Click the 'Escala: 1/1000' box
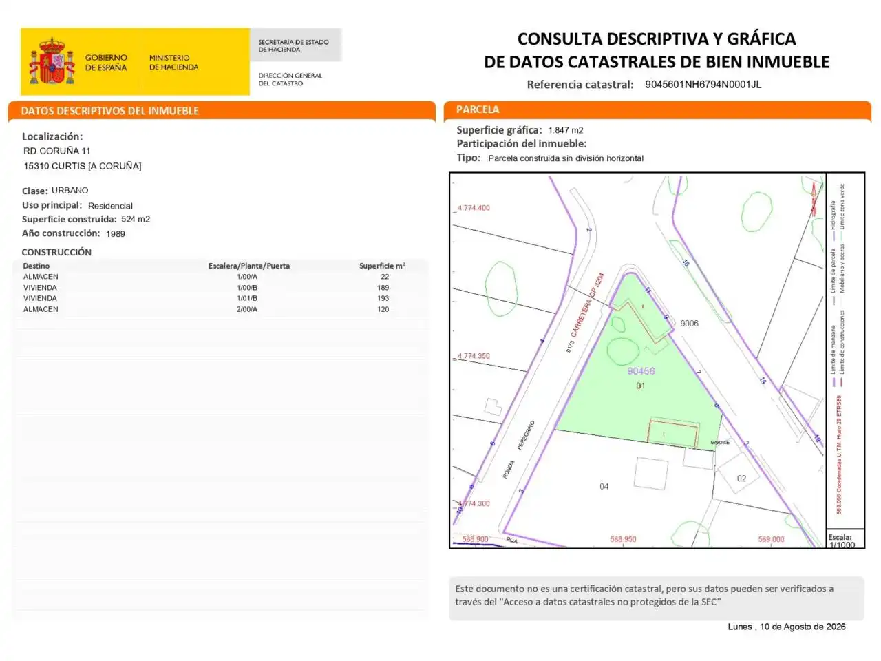The width and height of the screenshot is (881, 661). [845, 541]
